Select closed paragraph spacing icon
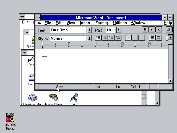 point(152,38)
